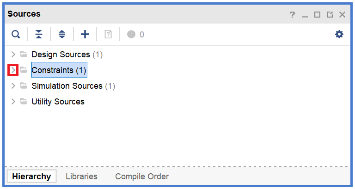Click the grey status circle with count 0
The height and width of the screenshot is (189, 355).
pyautogui.click(x=131, y=34)
